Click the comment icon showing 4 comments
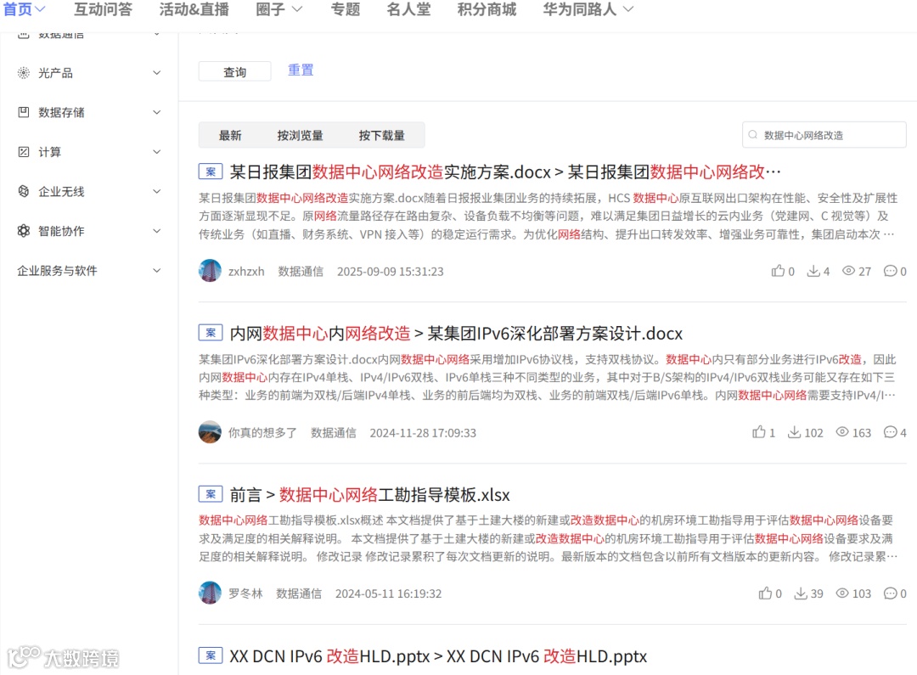Screen dimensions: 917x675 pos(890,432)
